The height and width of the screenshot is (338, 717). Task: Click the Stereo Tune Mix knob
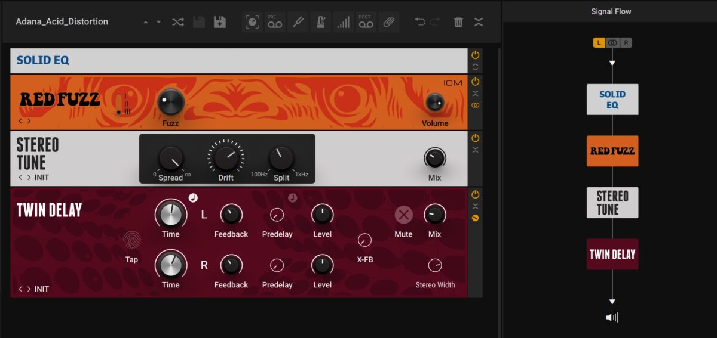click(x=434, y=159)
